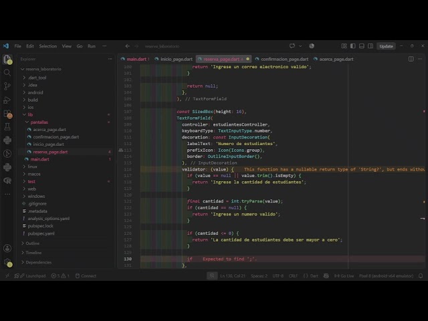Show more menu items ellipsis
Image resolution: width=428 pixels, height=321 pixels.
104,46
